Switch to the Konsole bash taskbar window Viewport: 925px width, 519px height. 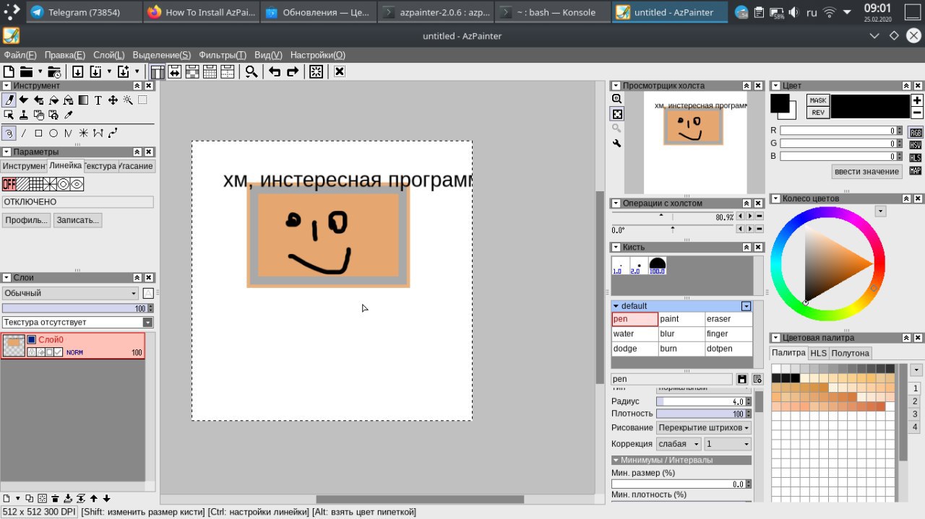(553, 12)
